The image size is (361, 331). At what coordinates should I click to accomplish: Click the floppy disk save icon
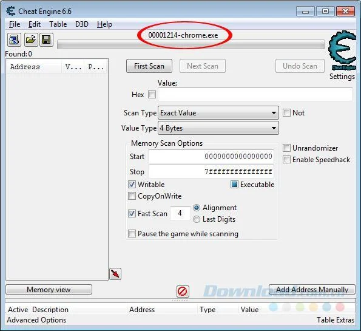point(46,40)
